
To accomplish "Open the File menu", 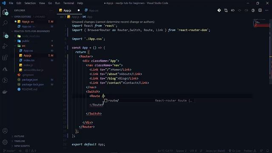I will [11, 3].
